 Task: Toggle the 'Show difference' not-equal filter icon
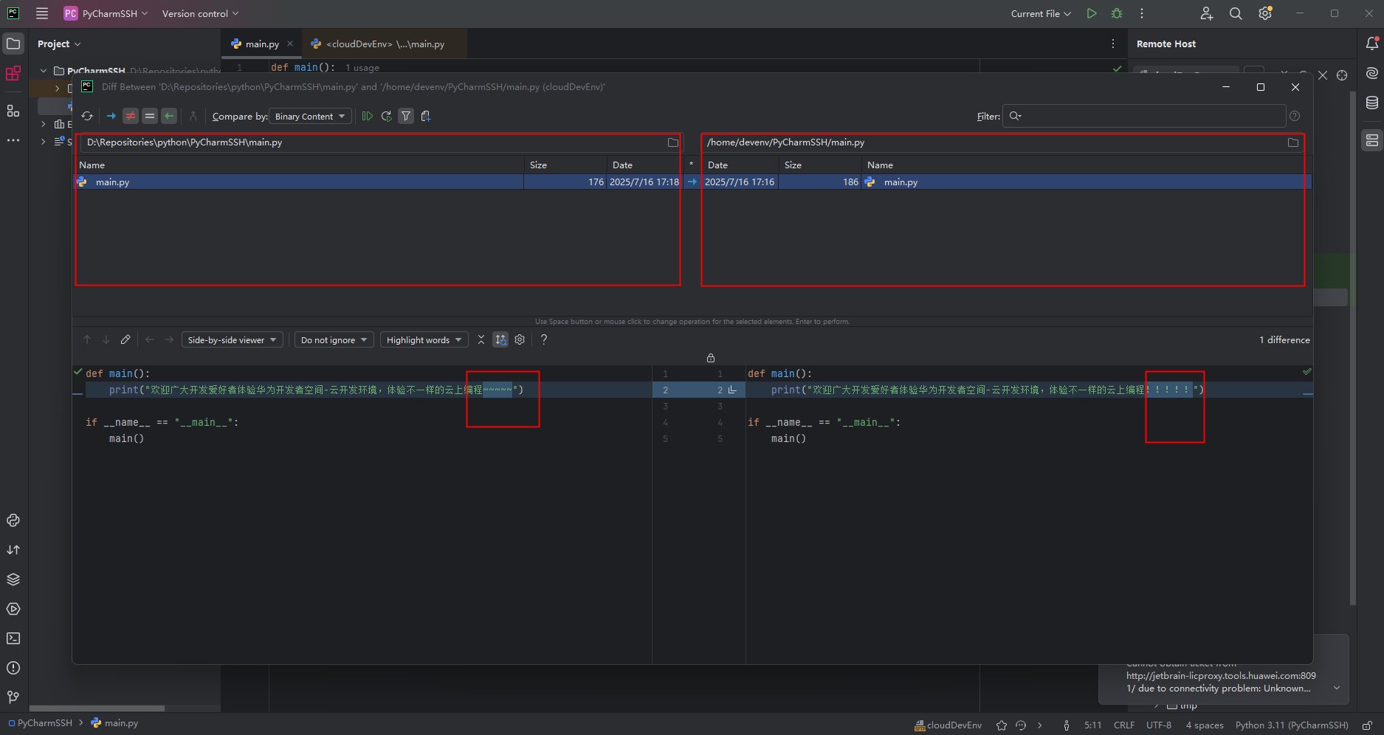(x=130, y=116)
